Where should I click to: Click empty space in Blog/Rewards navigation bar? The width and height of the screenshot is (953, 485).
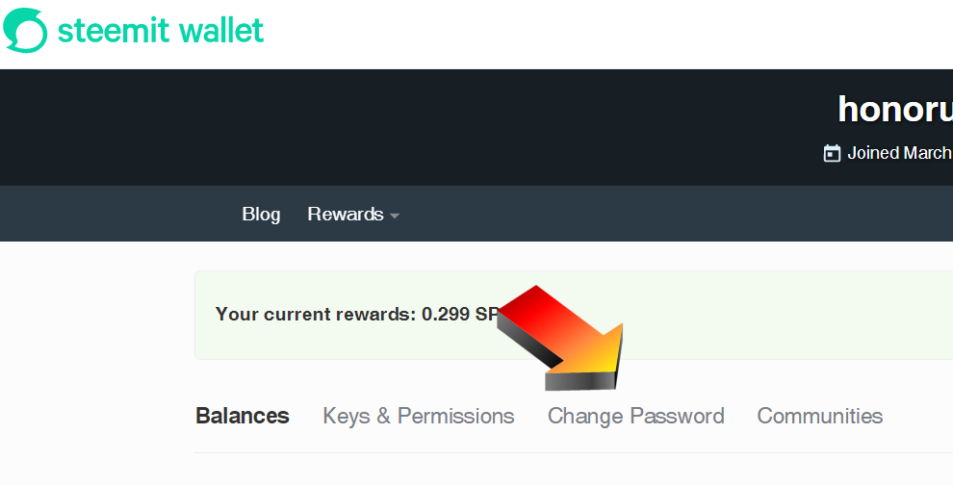pyautogui.click(x=669, y=214)
